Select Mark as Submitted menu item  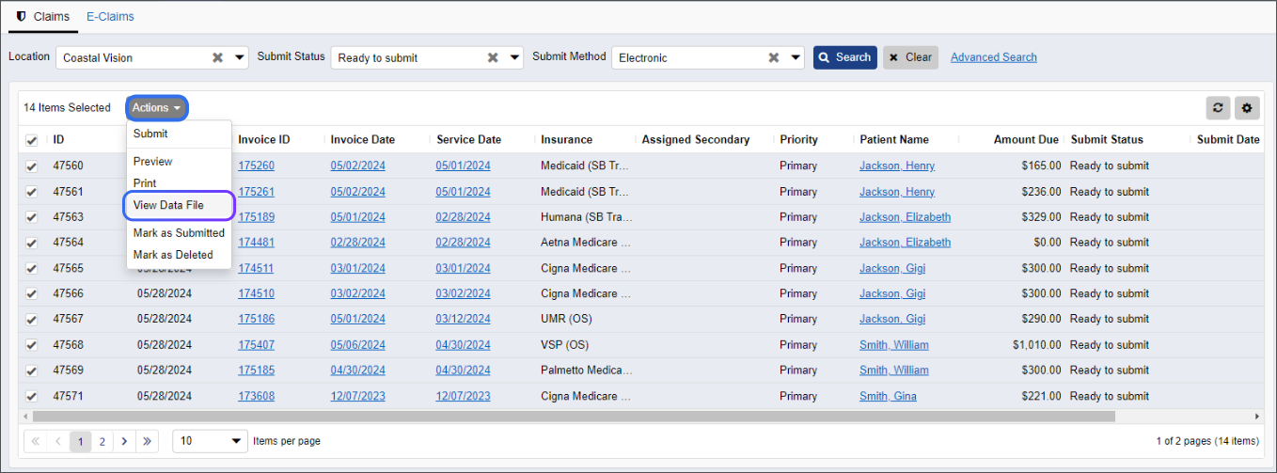point(179,232)
